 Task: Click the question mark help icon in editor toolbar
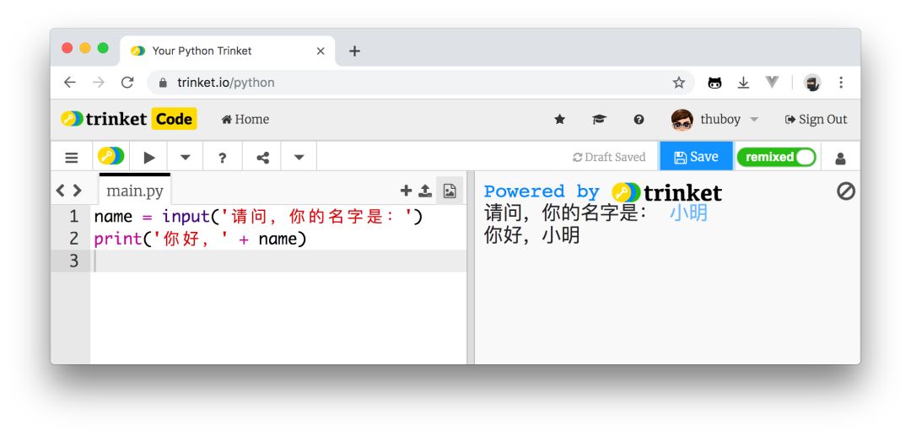tap(223, 157)
